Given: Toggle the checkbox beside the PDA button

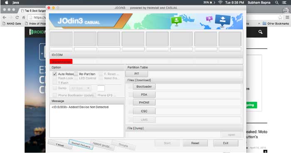Looking at the screenshot, I should tap(131, 95).
